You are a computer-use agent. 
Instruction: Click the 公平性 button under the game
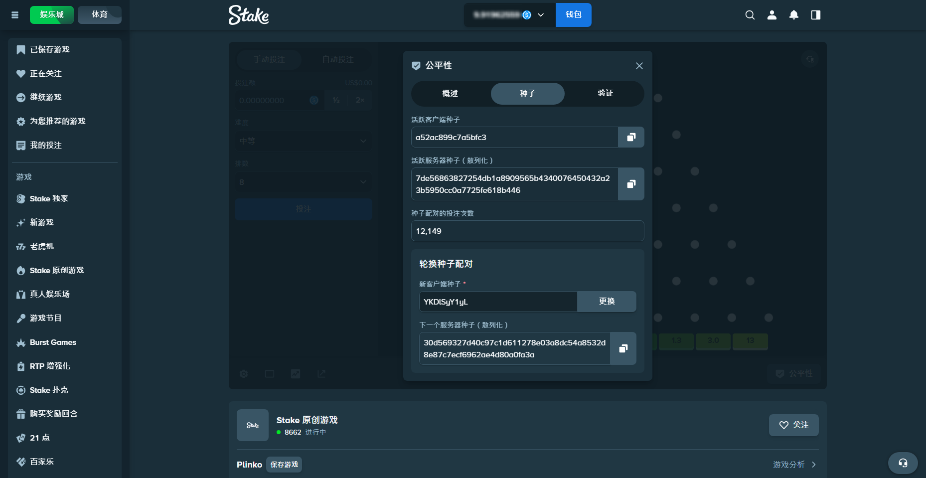[x=794, y=374]
